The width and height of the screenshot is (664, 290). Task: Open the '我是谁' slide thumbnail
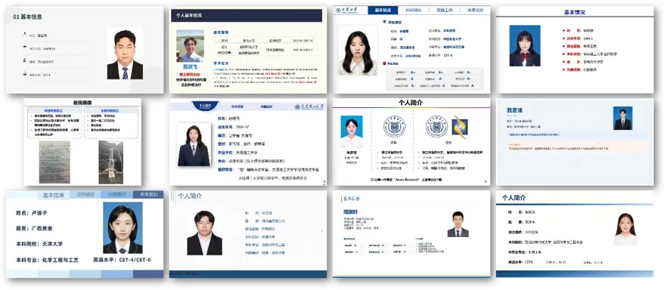(x=575, y=142)
